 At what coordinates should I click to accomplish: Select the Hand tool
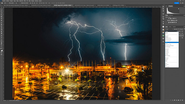[2, 43]
